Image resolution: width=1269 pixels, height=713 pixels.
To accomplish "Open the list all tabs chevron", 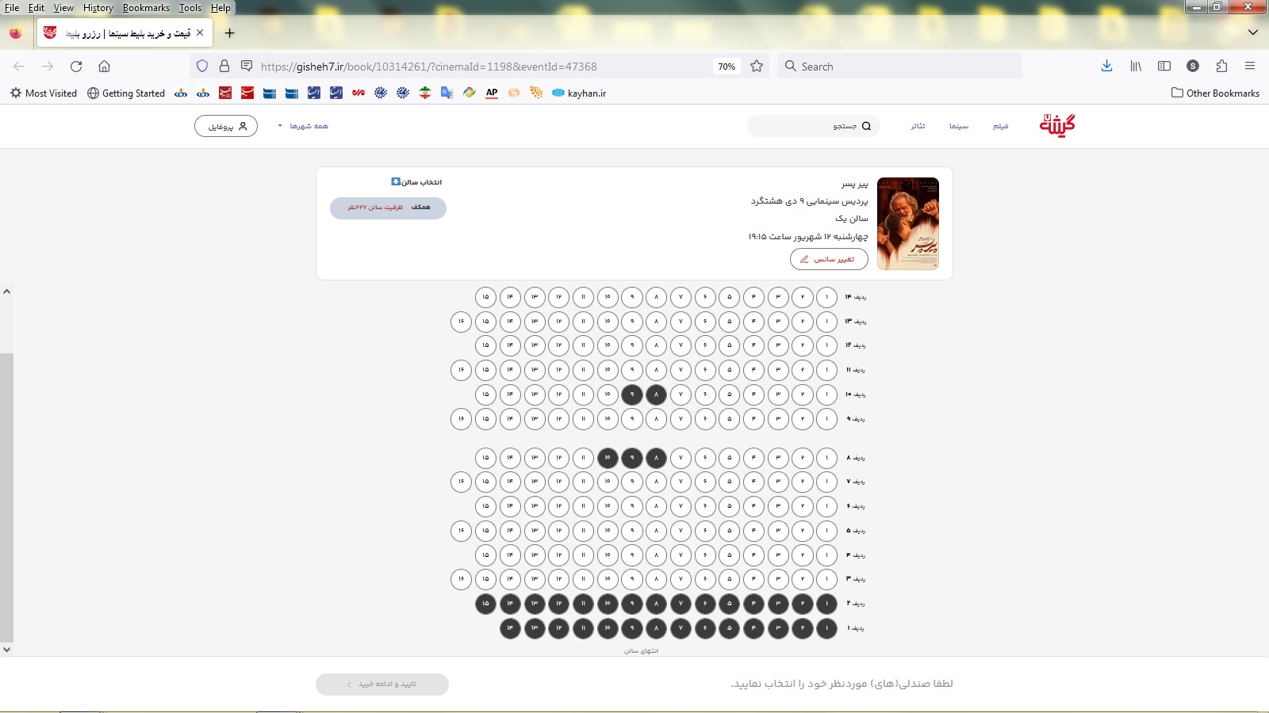I will click(x=1253, y=32).
